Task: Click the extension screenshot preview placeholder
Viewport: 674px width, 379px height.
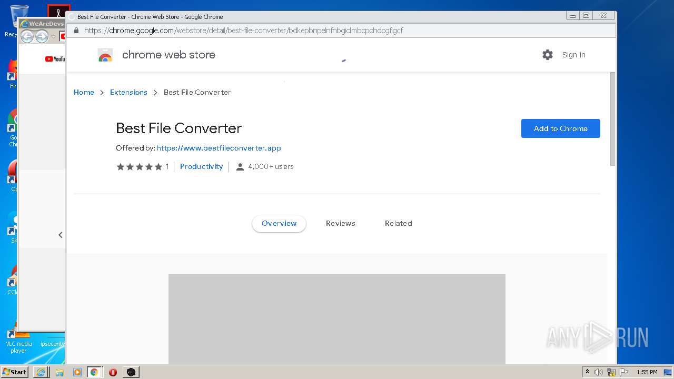Action: [337, 319]
